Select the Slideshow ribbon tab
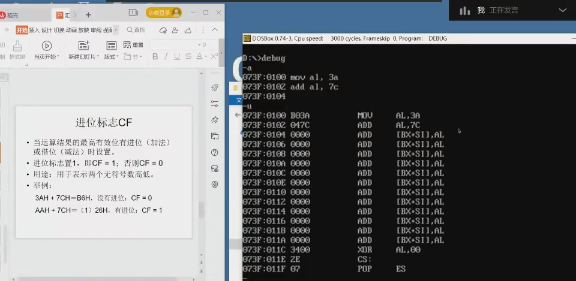The height and width of the screenshot is (281, 576). pyautogui.click(x=83, y=30)
